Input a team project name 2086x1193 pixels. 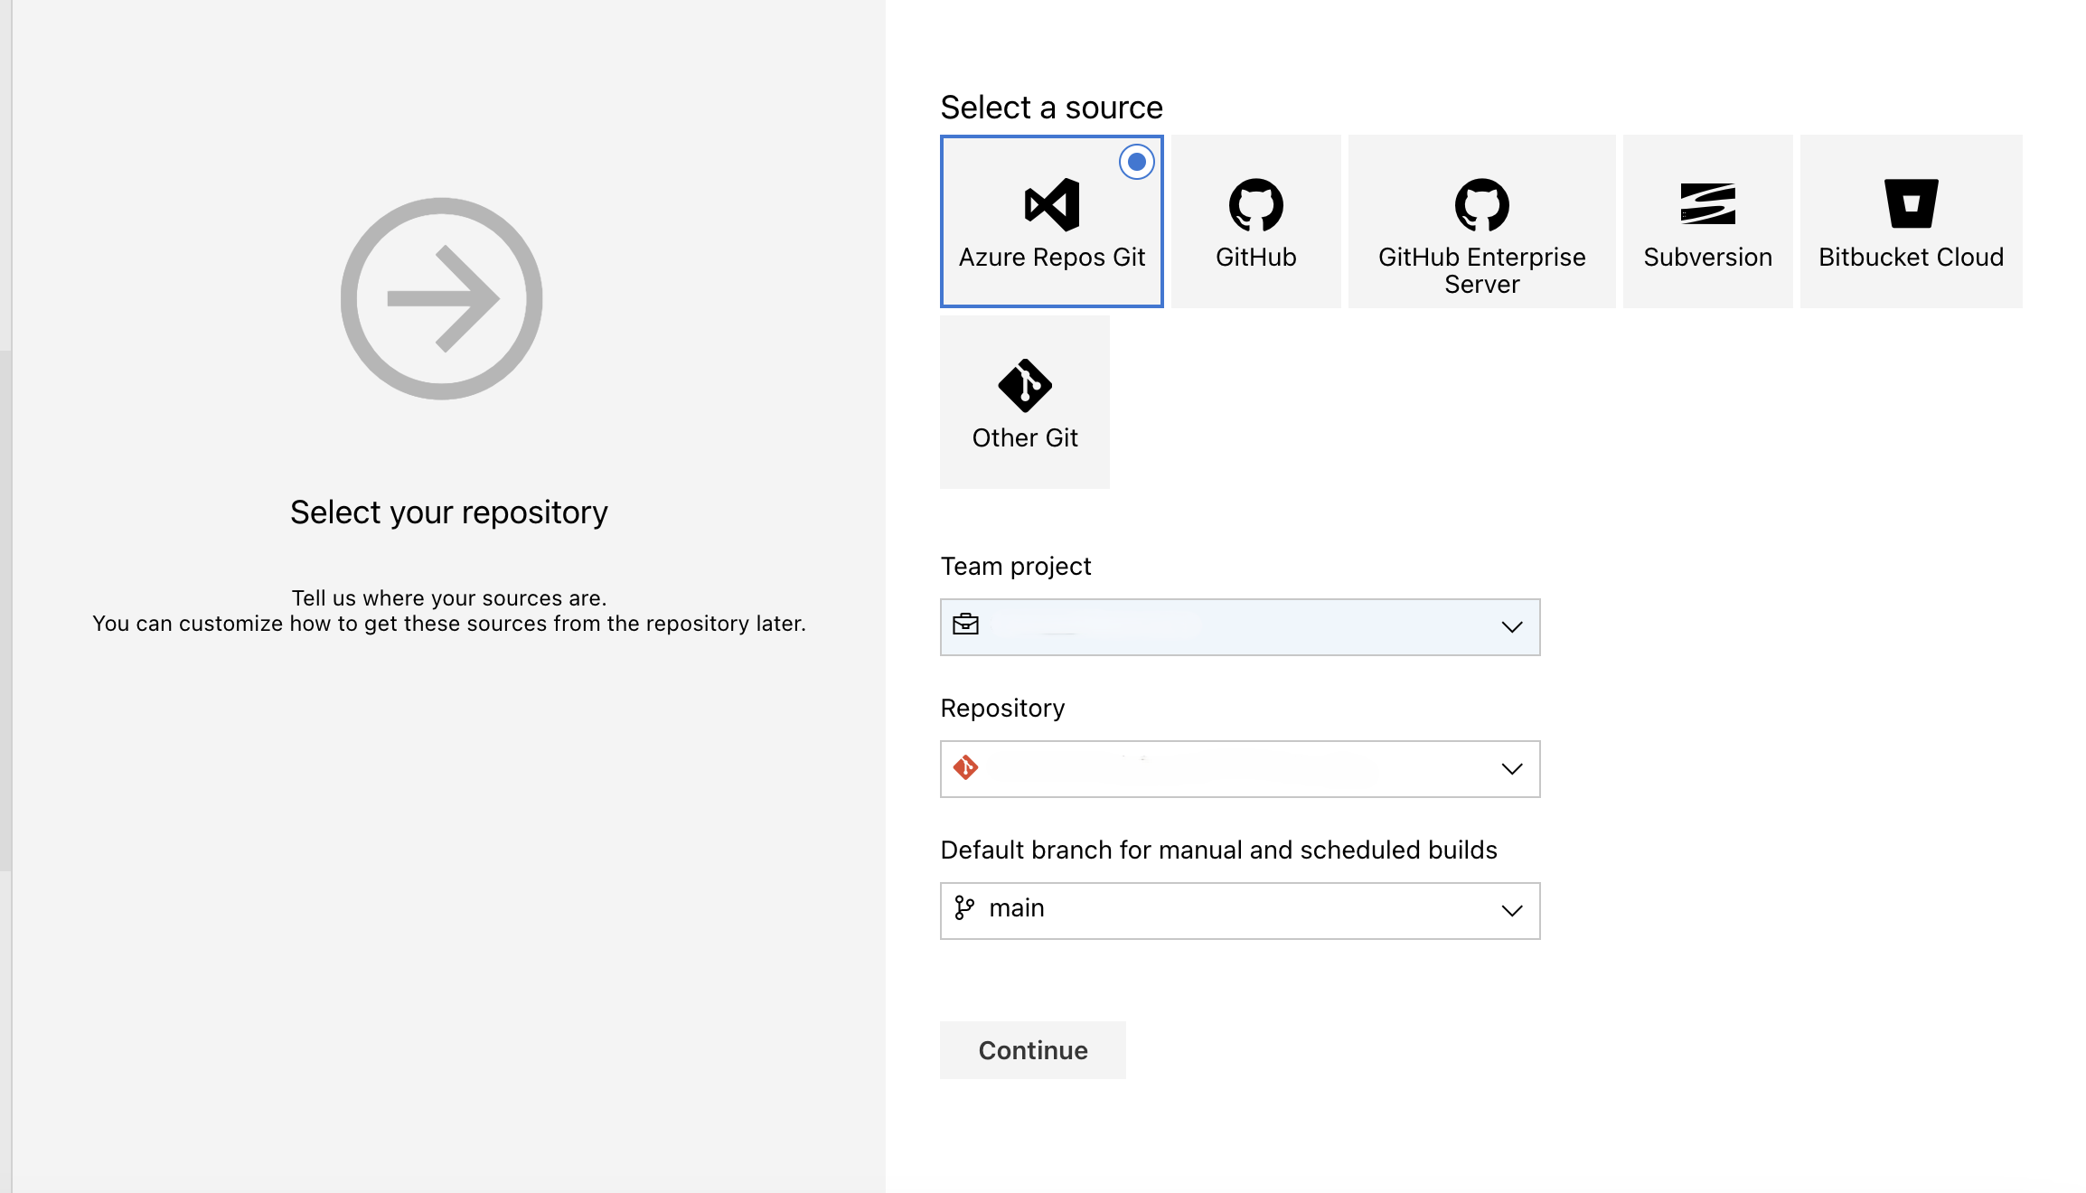coord(1239,625)
